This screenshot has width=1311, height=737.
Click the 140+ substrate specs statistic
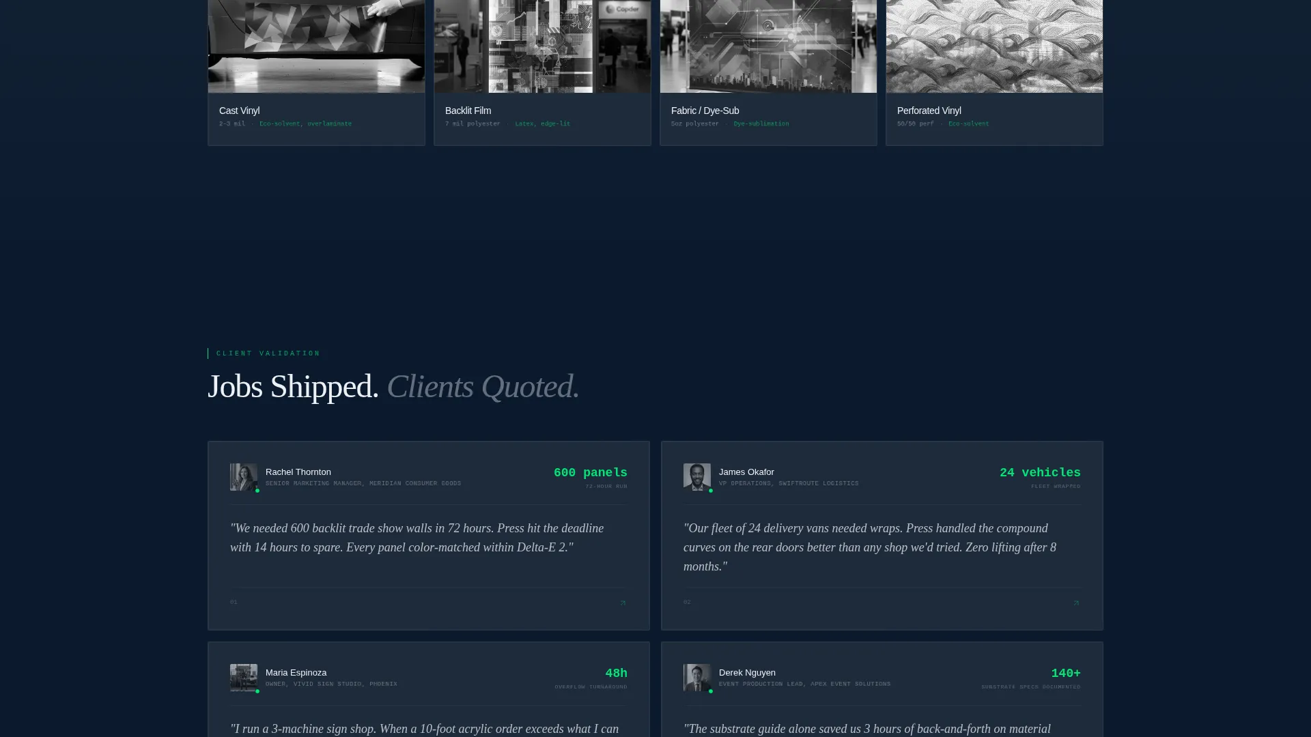[x=1066, y=674]
